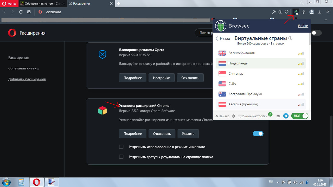Click the page zoom magnifier icon
Image resolution: width=333 pixels, height=187 pixels.
click(274, 12)
